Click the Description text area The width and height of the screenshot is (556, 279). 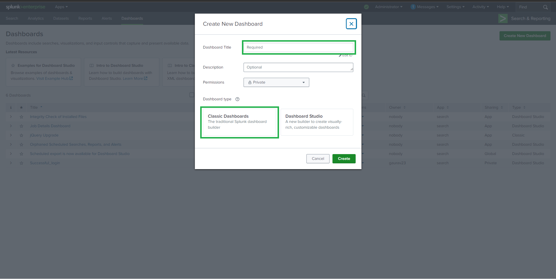(x=298, y=67)
